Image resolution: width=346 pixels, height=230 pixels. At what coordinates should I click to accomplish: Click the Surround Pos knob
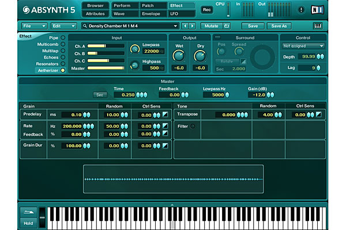pos(221,52)
